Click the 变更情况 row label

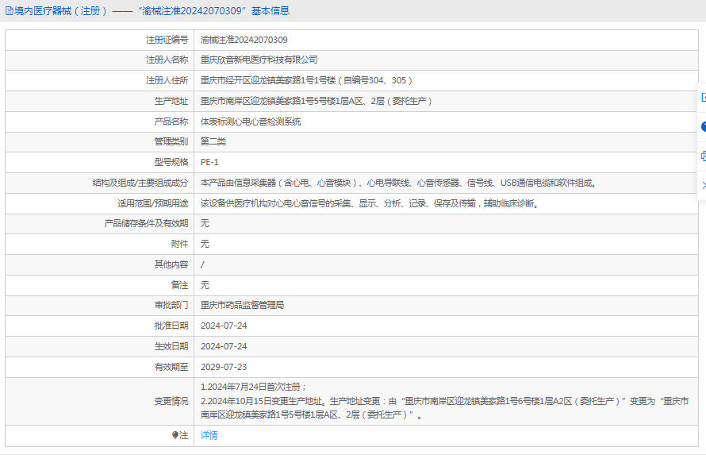coord(171,401)
